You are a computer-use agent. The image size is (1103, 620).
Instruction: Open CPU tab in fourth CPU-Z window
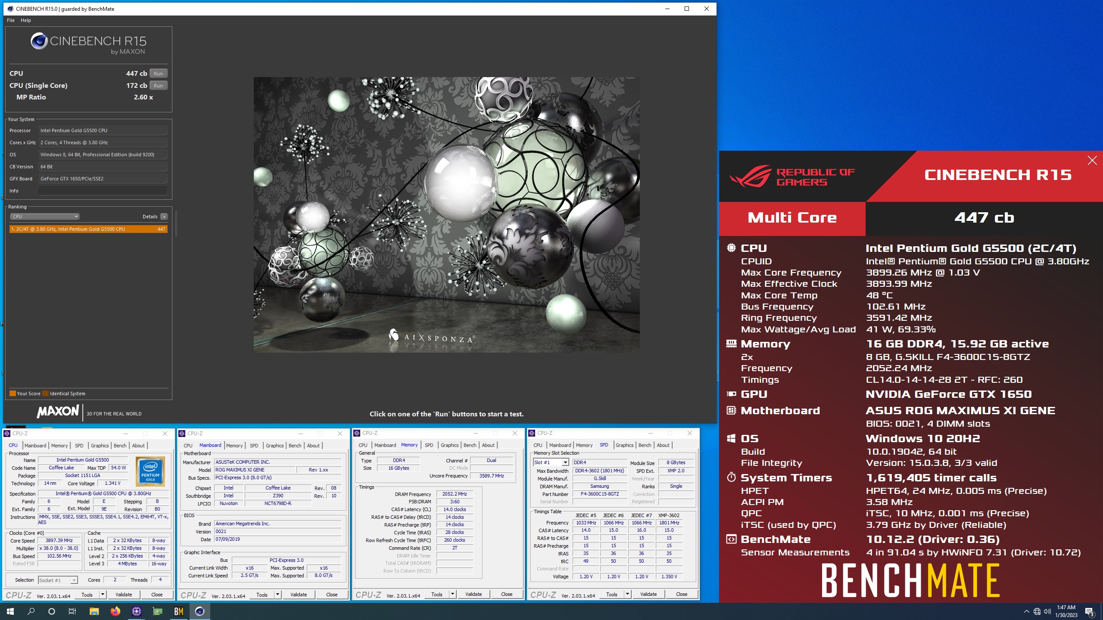click(x=538, y=445)
